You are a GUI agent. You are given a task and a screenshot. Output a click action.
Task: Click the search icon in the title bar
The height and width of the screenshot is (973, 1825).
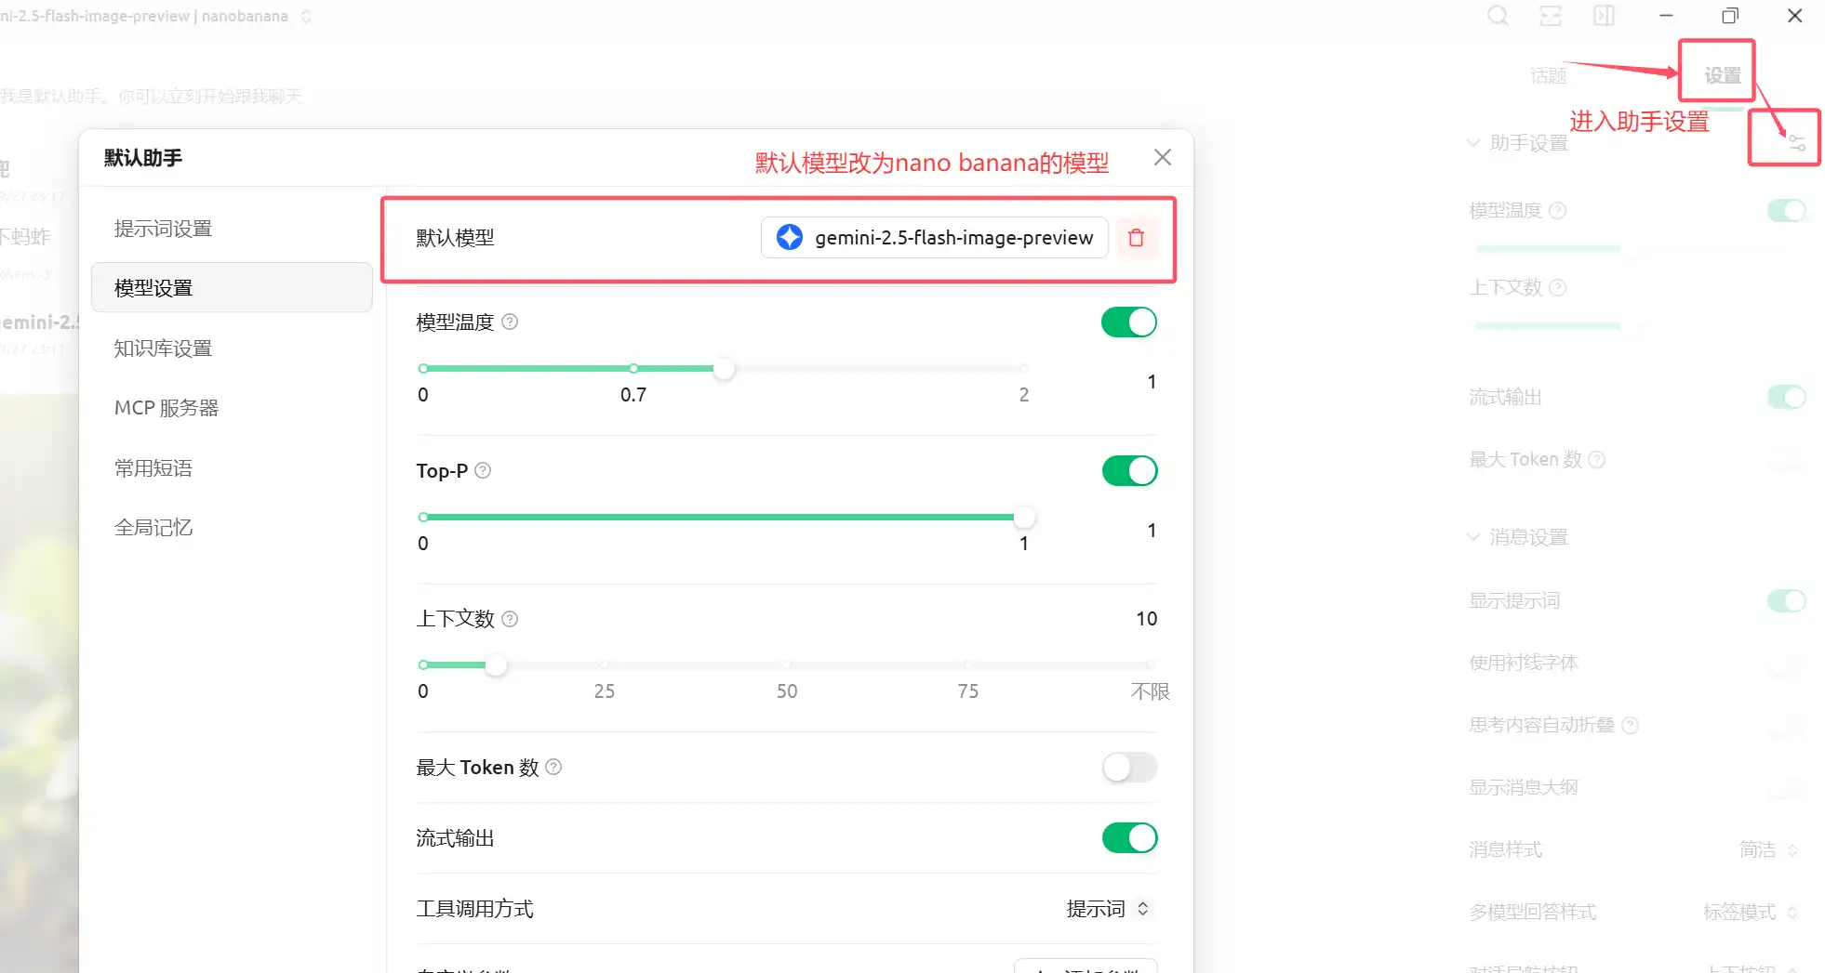(x=1498, y=16)
